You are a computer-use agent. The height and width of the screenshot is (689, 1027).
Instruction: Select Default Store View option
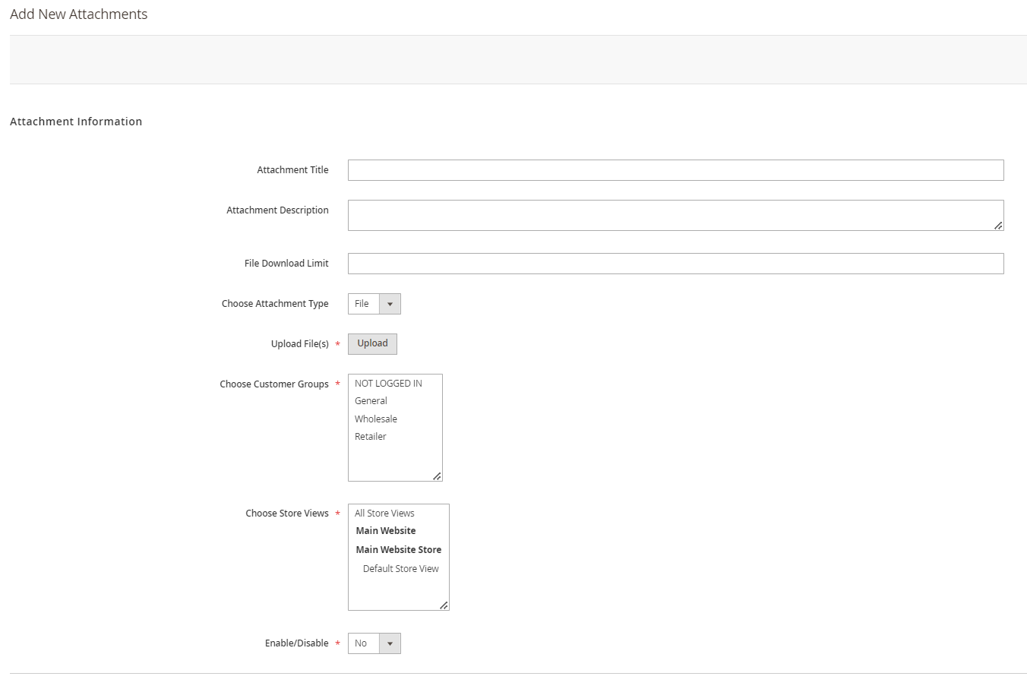point(400,569)
